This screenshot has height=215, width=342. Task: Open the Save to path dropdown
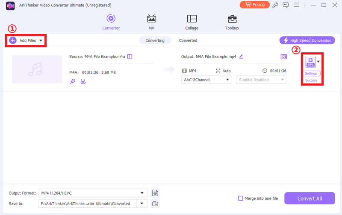coord(142,204)
